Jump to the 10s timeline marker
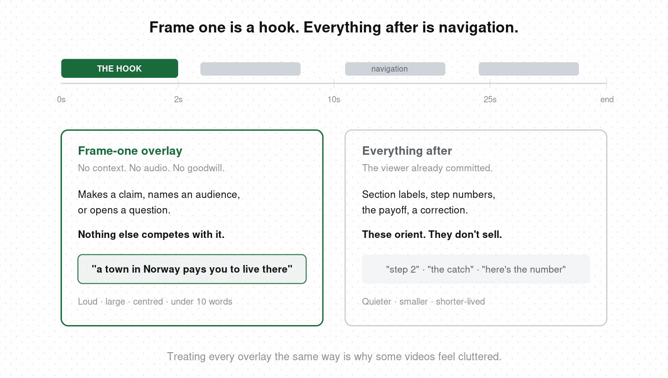The width and height of the screenshot is (668, 378). pos(334,100)
